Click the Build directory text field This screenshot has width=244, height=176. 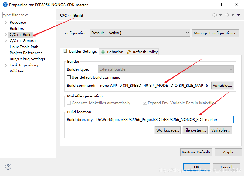click(x=164, y=119)
